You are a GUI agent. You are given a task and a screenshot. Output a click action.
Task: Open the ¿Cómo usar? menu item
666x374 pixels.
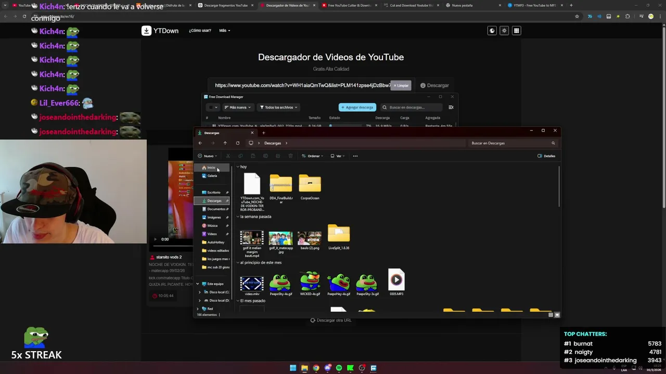point(200,31)
